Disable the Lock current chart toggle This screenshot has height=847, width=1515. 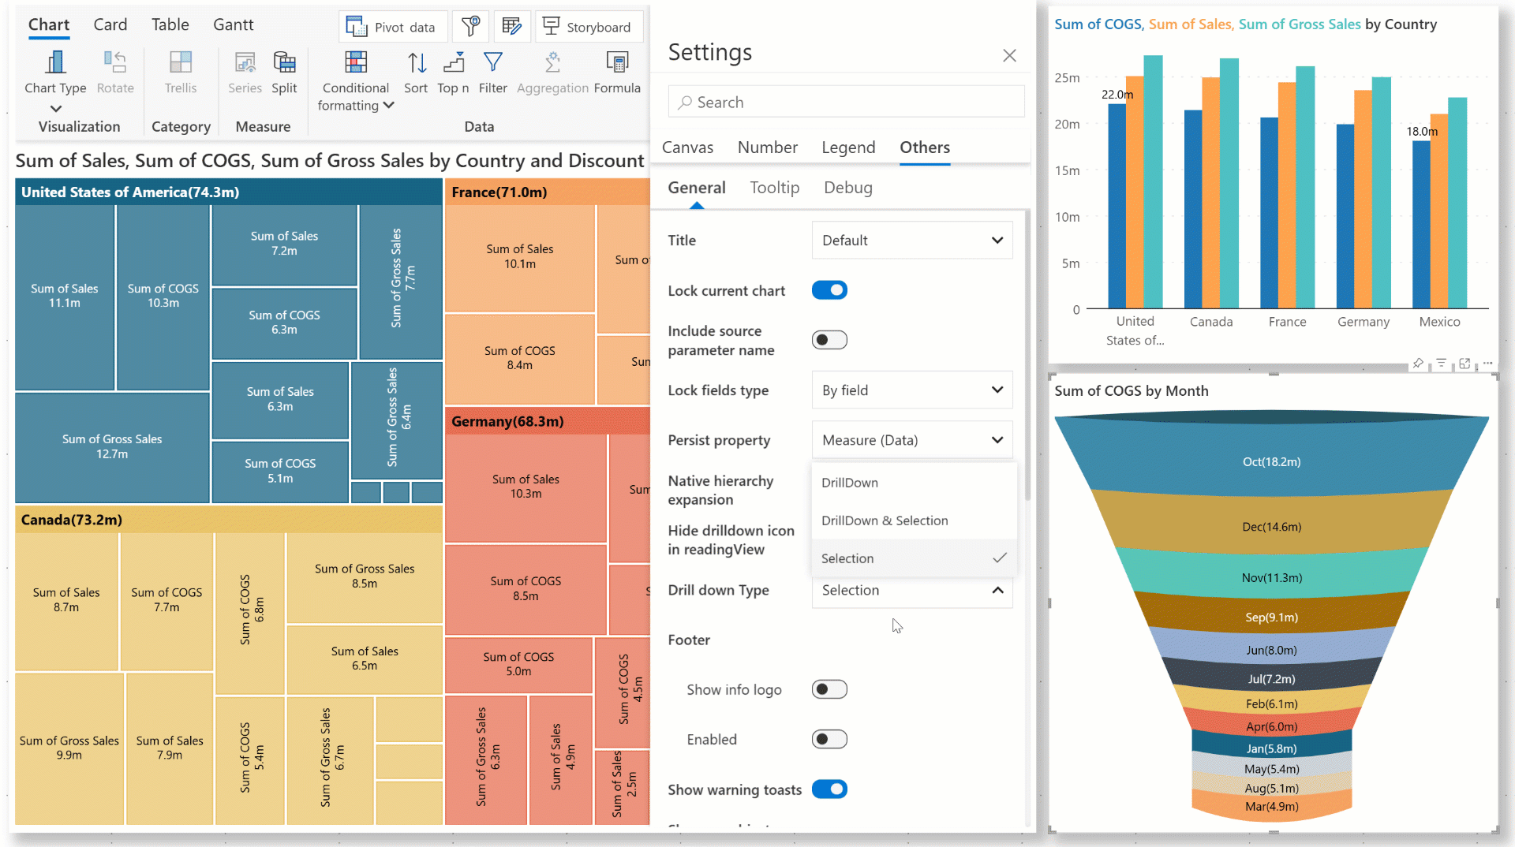829,290
